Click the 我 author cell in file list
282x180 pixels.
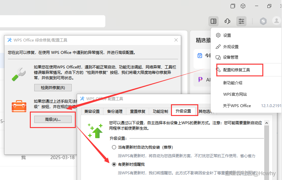[23, 157]
